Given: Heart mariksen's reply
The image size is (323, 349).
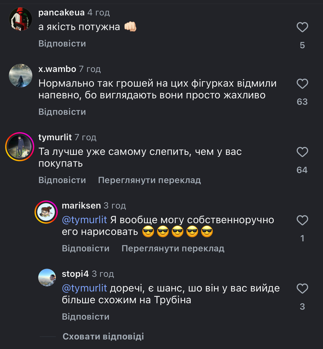Looking at the screenshot, I should [x=302, y=220].
